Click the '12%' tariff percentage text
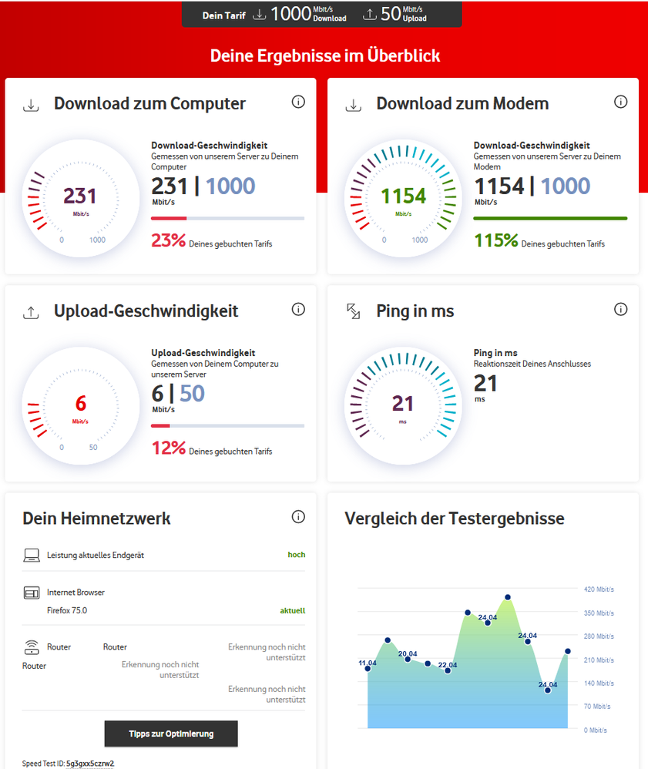 coord(168,448)
